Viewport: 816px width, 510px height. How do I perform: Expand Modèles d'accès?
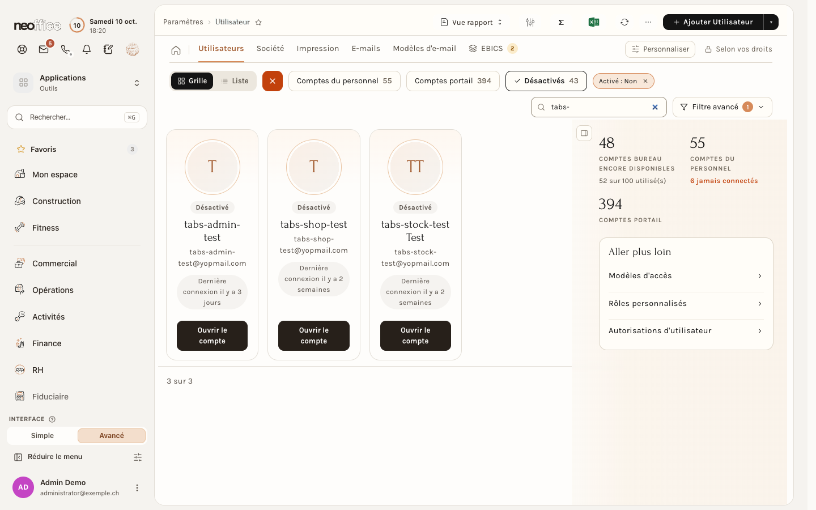(x=686, y=276)
